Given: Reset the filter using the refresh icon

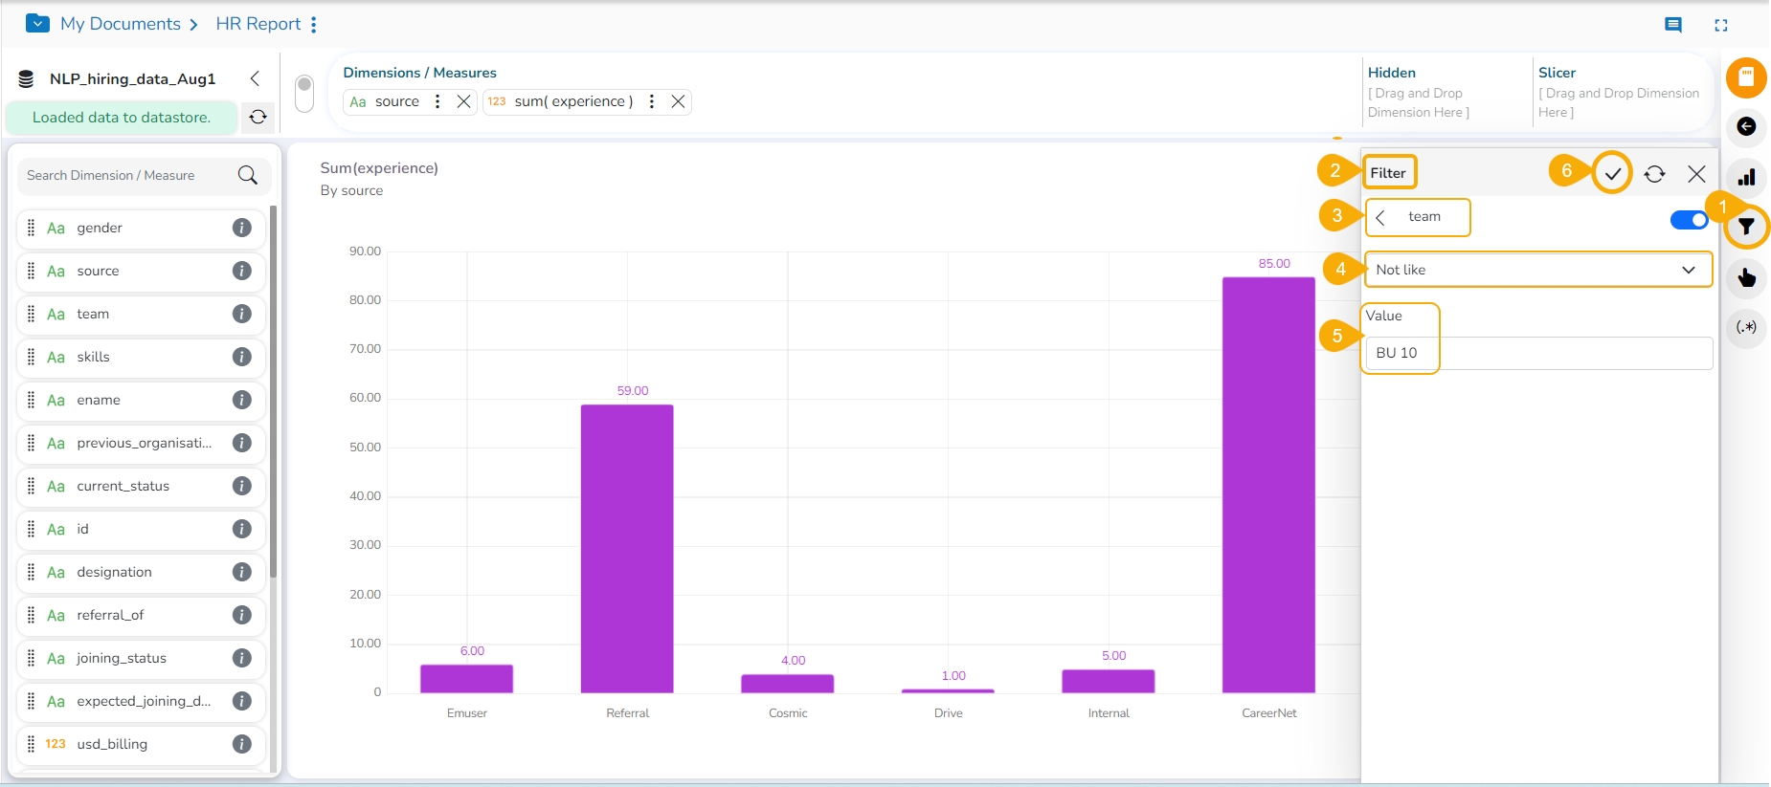Looking at the screenshot, I should click(x=1654, y=174).
